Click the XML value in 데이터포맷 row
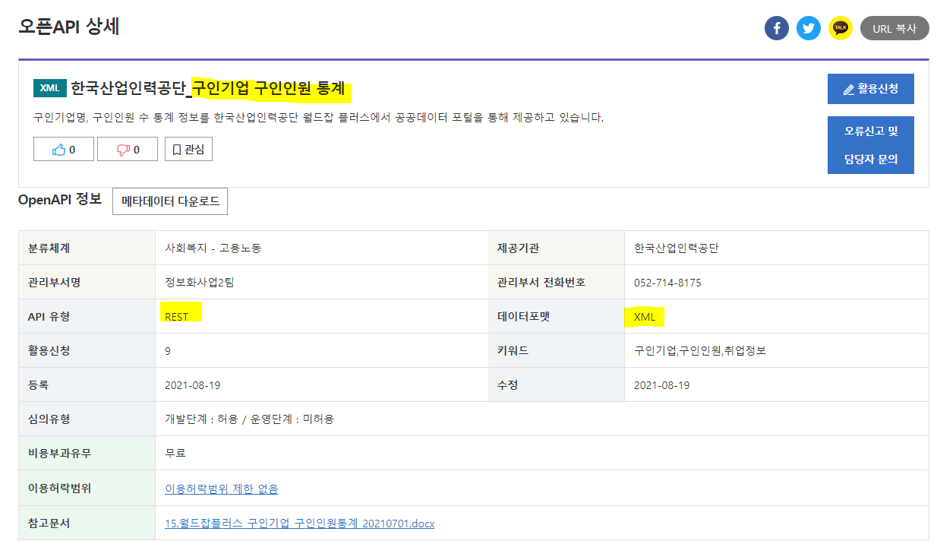This screenshot has height=541, width=937. coord(645,317)
